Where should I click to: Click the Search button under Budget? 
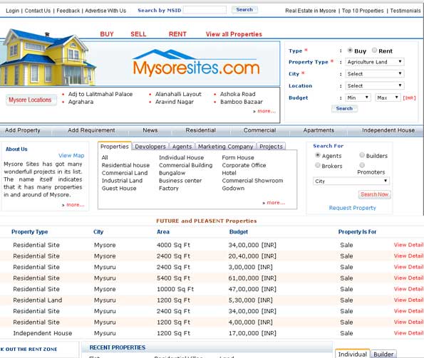pos(344,108)
